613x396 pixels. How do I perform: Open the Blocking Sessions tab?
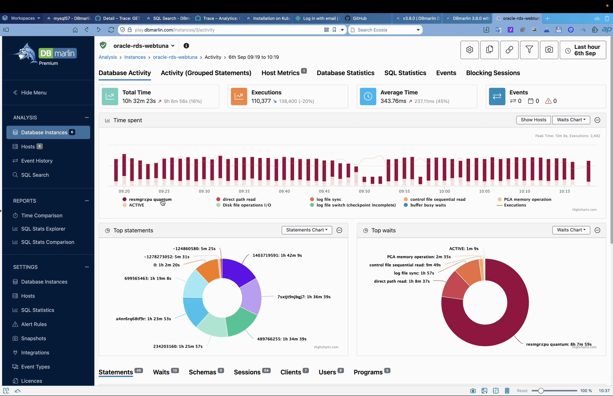click(493, 73)
